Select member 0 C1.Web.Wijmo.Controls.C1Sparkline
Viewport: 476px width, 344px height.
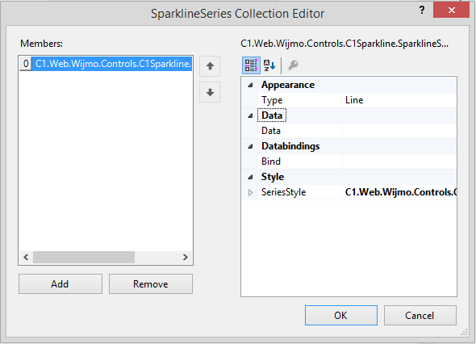tap(106, 64)
